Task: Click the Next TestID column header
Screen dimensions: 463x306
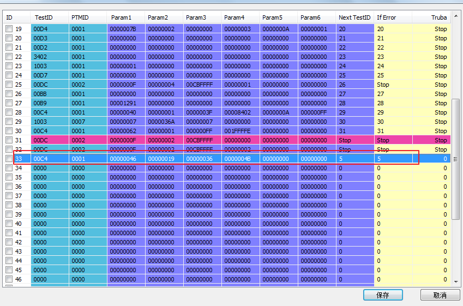Action: click(x=354, y=17)
